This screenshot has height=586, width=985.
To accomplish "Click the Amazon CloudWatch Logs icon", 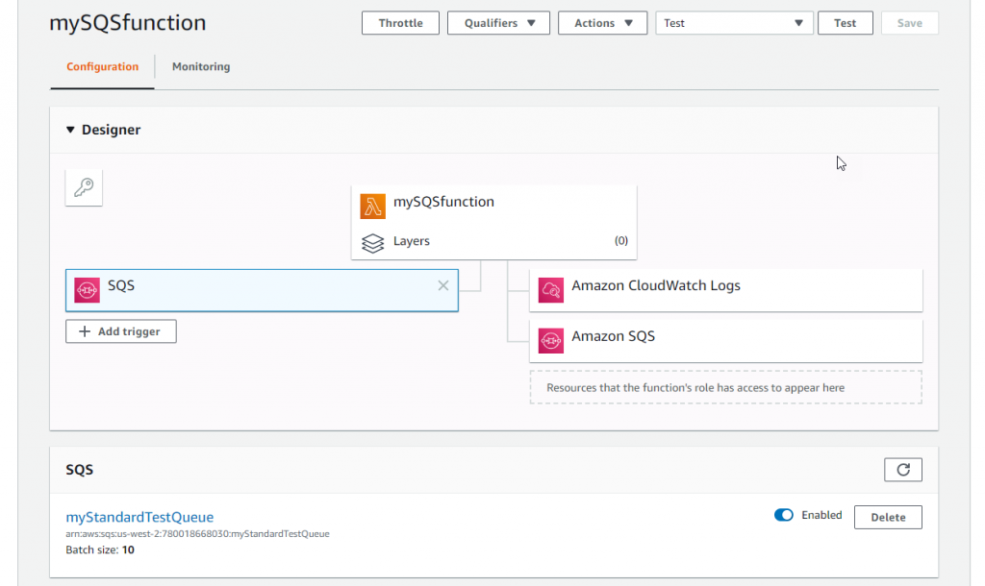I will pos(551,290).
